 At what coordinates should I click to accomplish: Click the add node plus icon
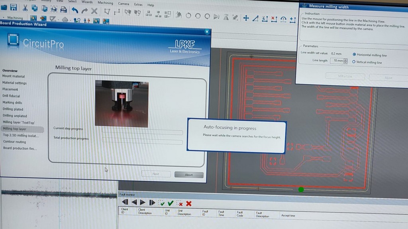293,20
